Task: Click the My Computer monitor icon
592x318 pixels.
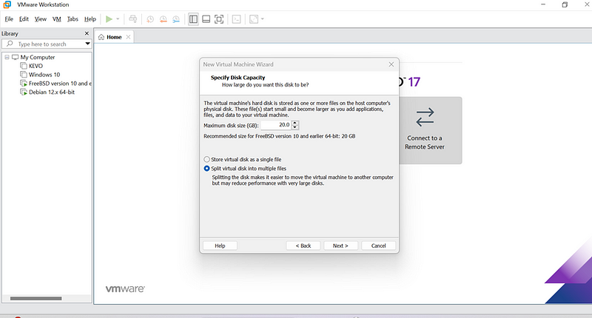Action: tap(15, 57)
